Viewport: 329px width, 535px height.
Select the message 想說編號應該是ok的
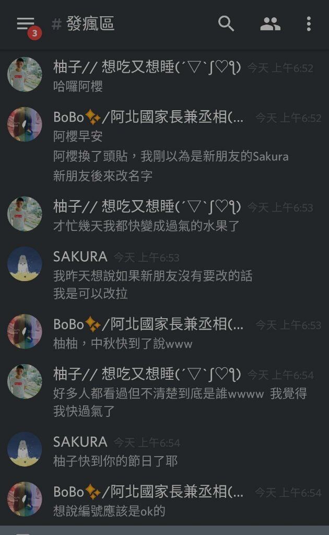tap(109, 511)
